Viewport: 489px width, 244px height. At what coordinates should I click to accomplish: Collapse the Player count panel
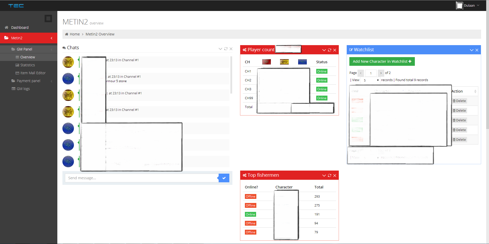pos(324,50)
